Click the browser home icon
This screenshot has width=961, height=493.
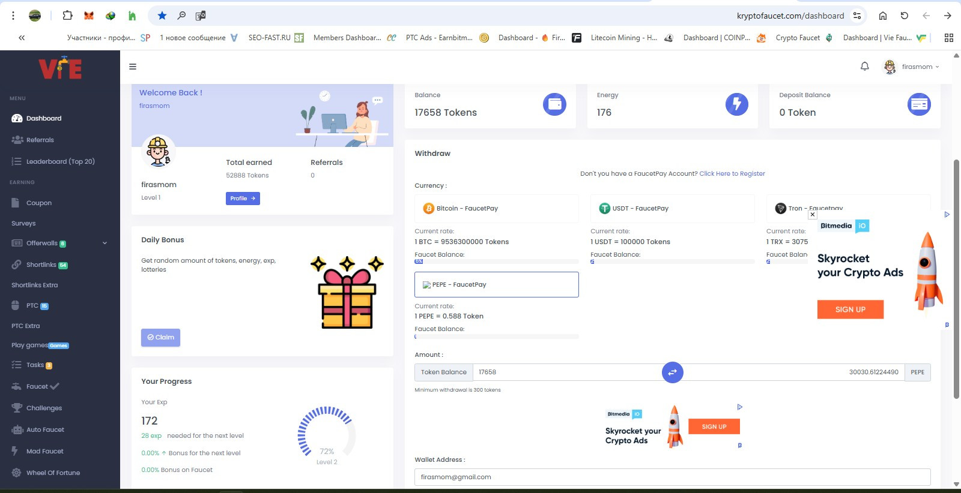coord(883,16)
